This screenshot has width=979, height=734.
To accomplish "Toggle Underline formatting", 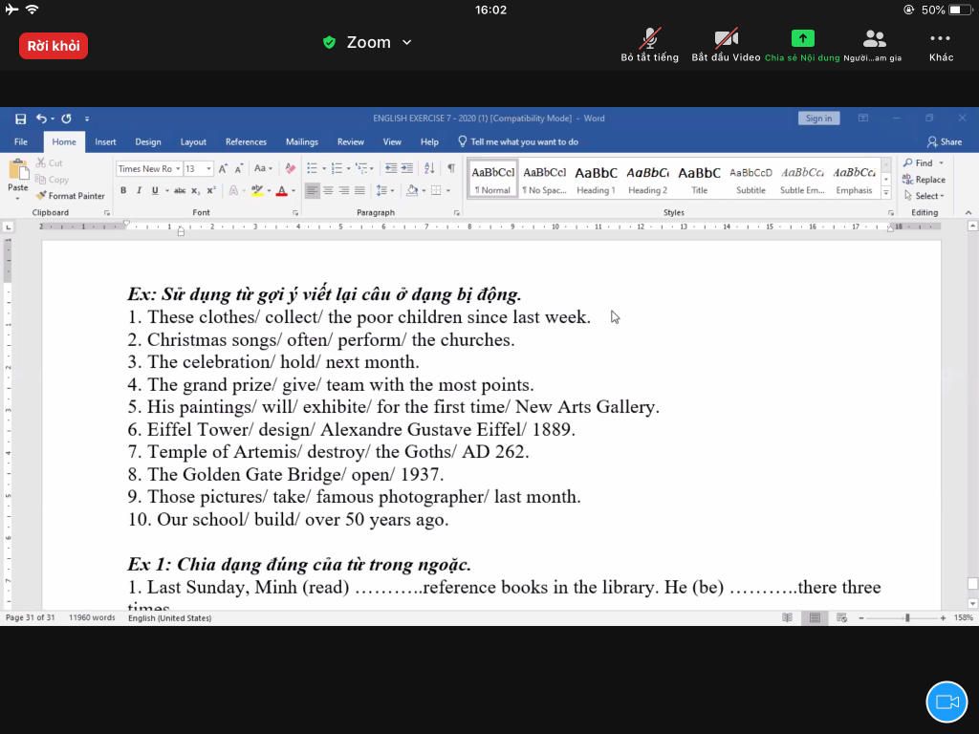I will (155, 190).
